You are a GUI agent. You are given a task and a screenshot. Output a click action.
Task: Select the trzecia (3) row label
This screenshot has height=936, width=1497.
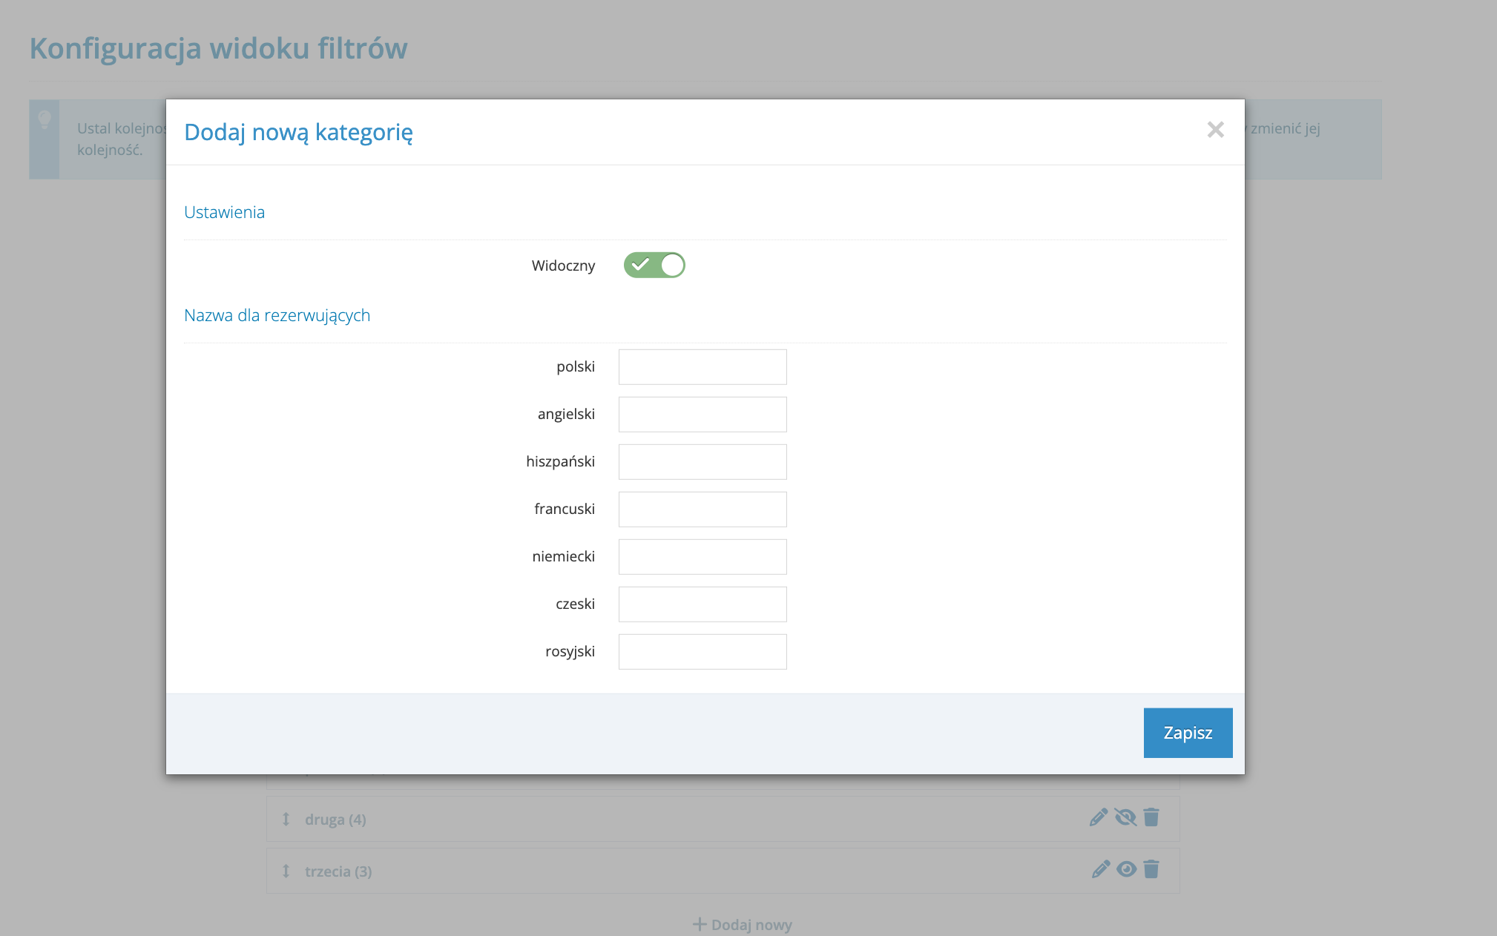click(x=338, y=871)
